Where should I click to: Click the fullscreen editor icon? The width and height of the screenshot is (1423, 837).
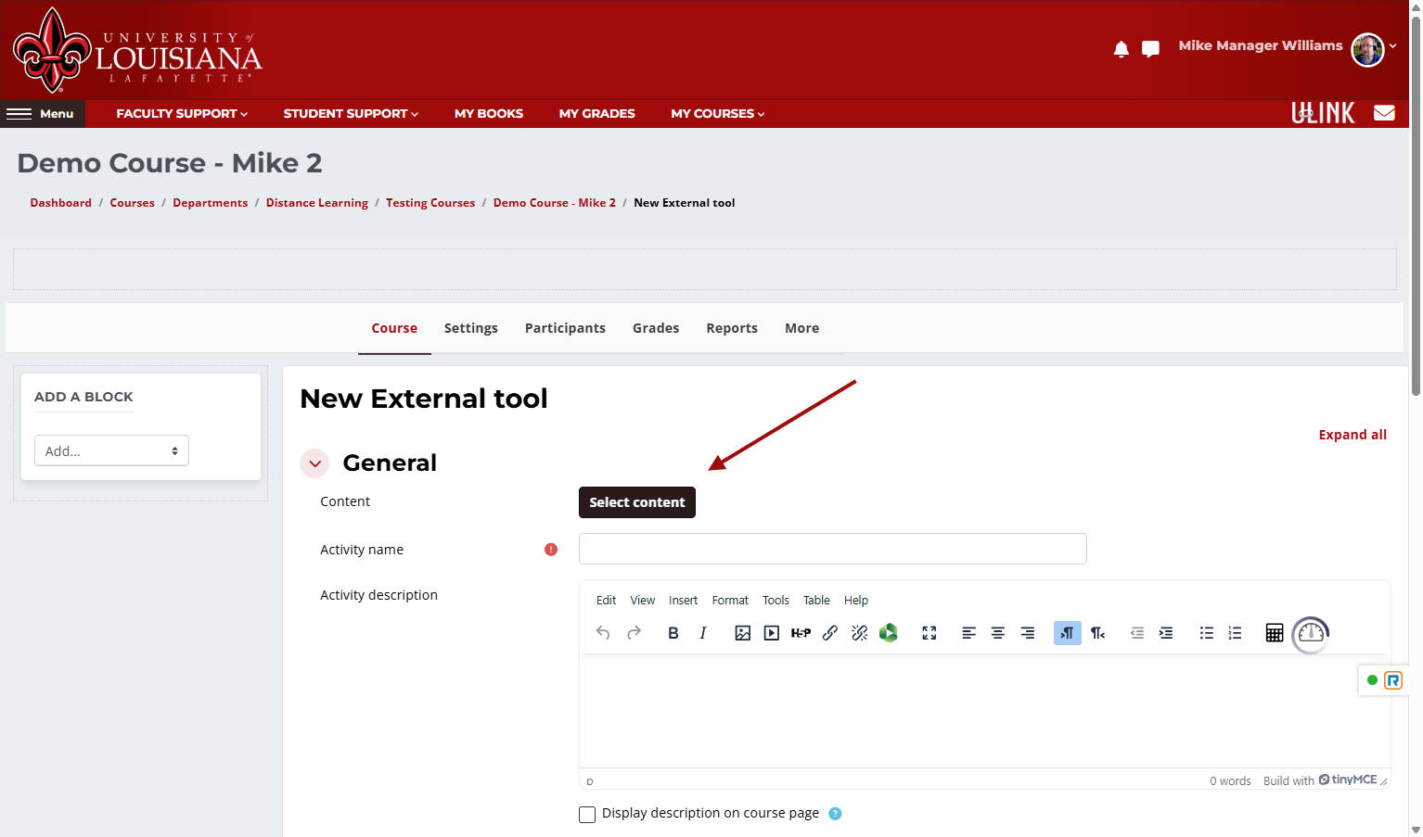pos(929,633)
